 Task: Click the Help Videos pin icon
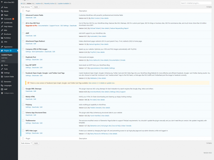2,26
